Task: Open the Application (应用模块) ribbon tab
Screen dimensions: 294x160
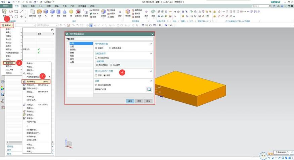Action: (x=82, y=6)
